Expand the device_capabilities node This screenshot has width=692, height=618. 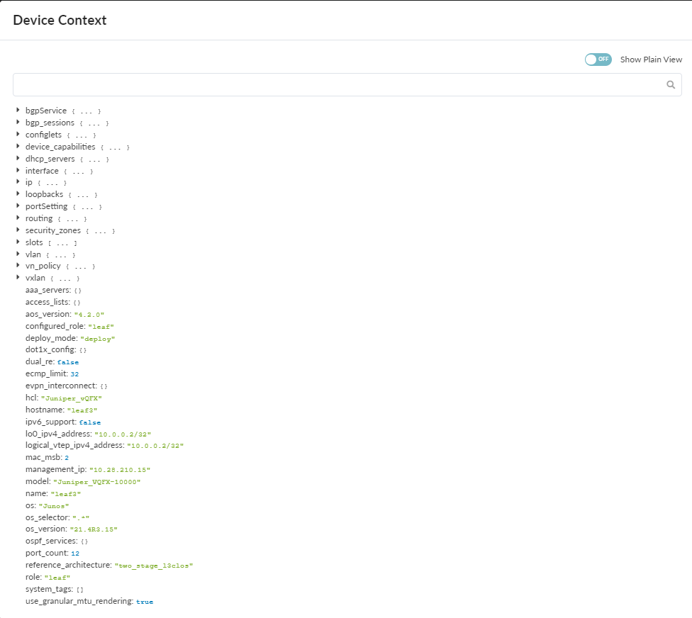pyautogui.click(x=18, y=147)
